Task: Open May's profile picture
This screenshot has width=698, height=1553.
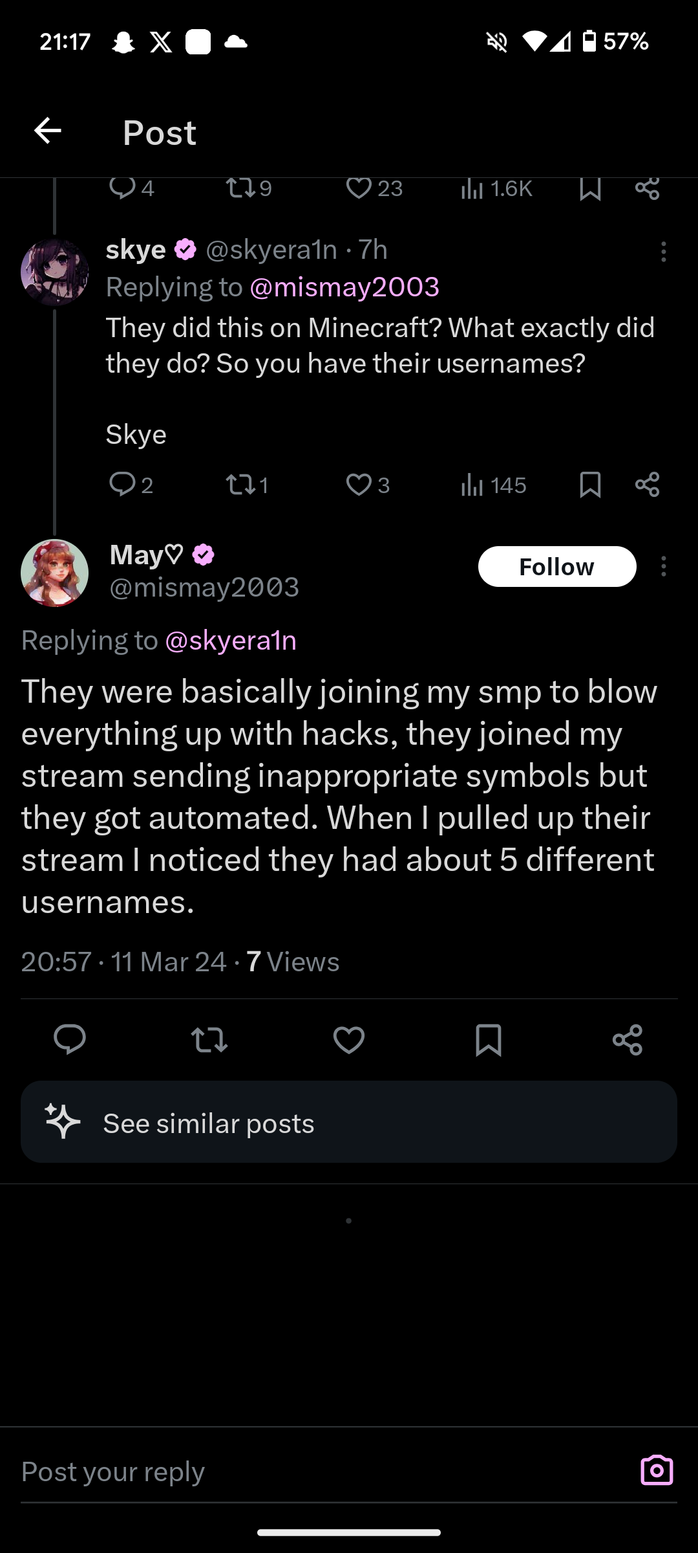Action: click(55, 573)
